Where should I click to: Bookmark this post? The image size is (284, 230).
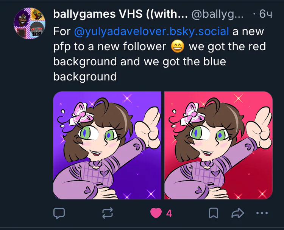click(x=214, y=213)
